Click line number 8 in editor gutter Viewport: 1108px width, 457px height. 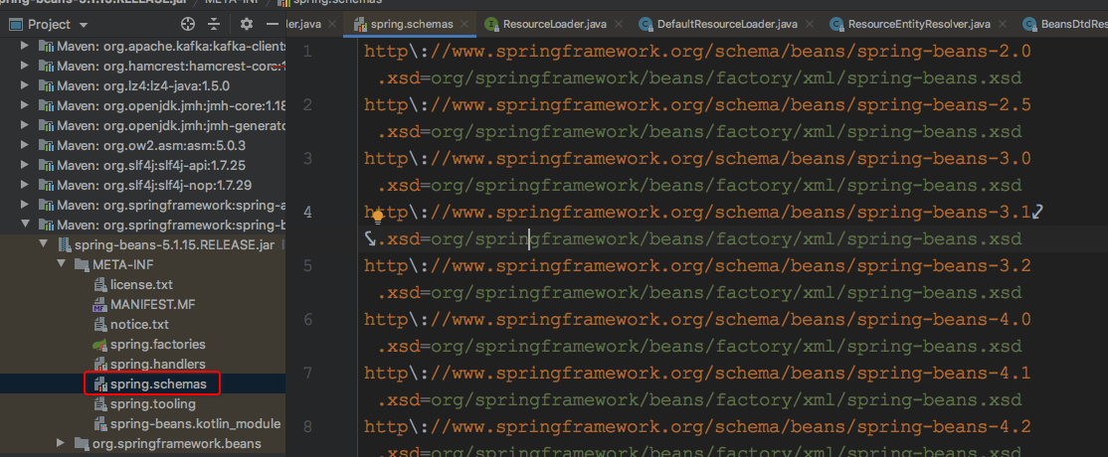click(306, 426)
